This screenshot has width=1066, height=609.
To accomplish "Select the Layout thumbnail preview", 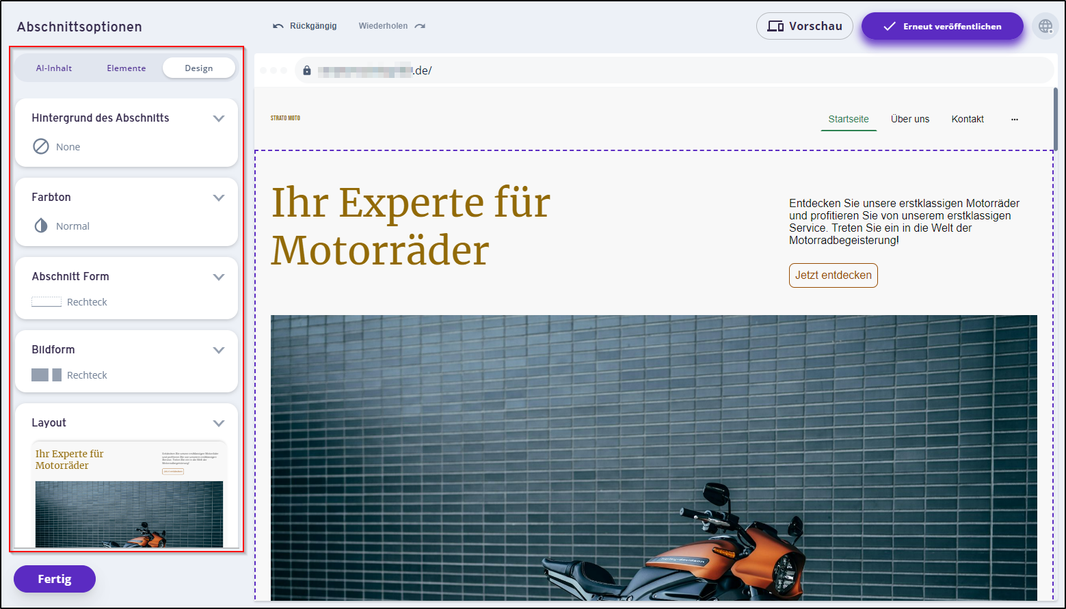I will point(129,493).
